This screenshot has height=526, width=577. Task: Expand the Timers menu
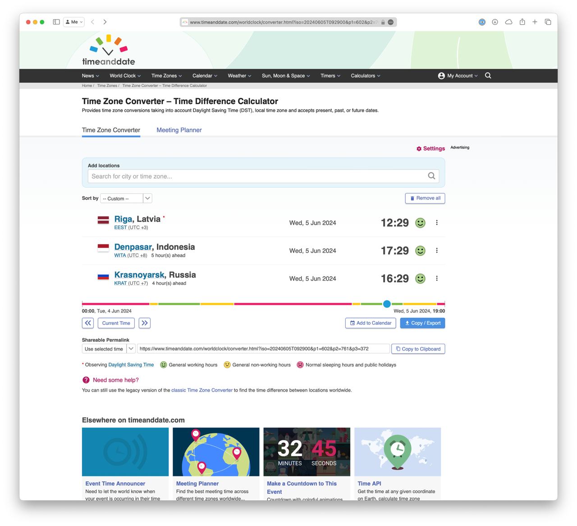click(x=330, y=76)
